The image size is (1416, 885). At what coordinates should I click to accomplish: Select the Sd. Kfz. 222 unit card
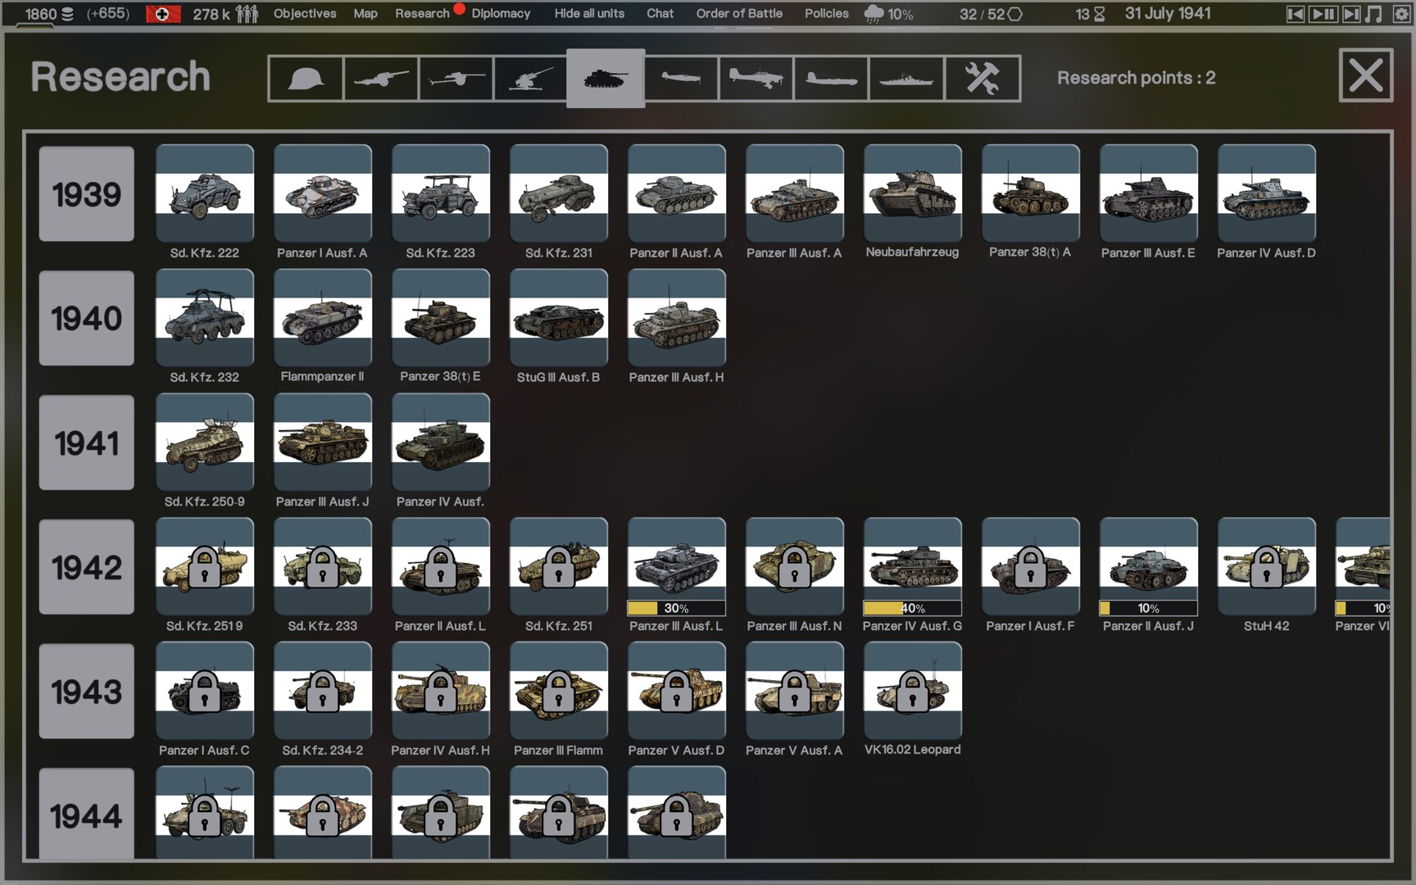[205, 193]
